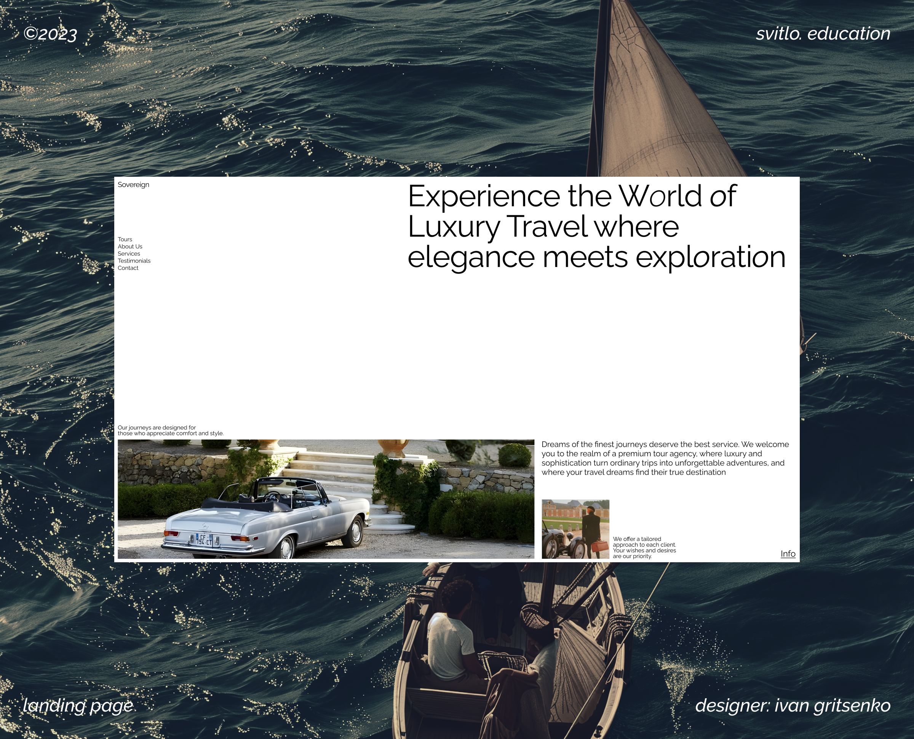Open the Contact page
Viewport: 914px width, 739px height.
[128, 268]
